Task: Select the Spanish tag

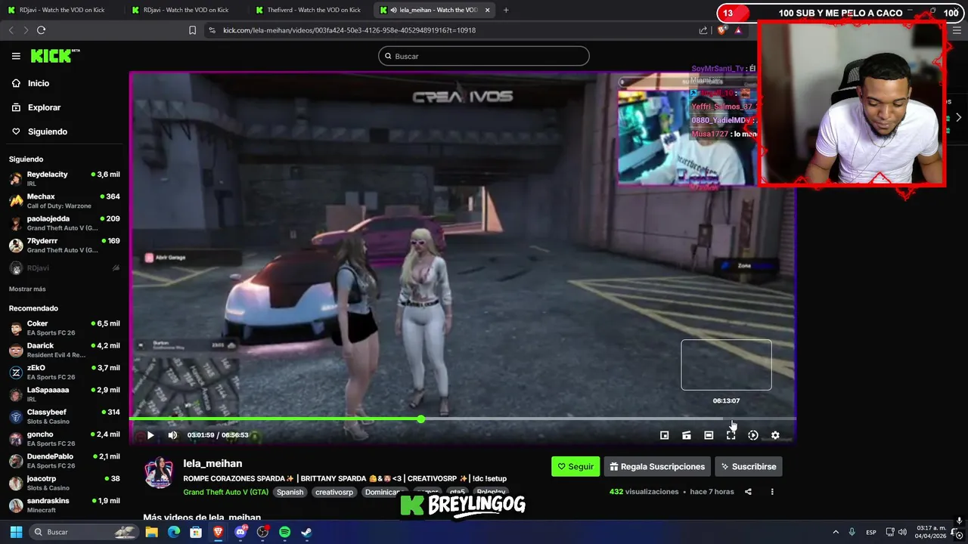Action: pos(290,492)
